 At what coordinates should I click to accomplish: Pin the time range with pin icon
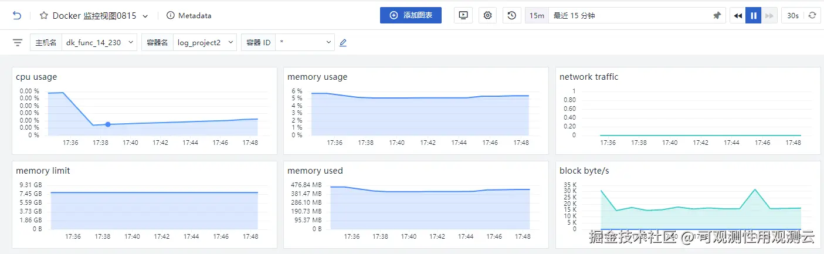click(x=717, y=16)
